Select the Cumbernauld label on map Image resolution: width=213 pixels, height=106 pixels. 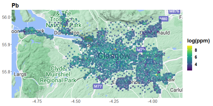[155, 33]
